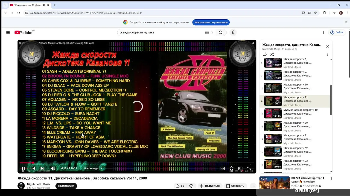The width and height of the screenshot is (350, 196).
Task: Select 'Жажда скорости 32' playlist item
Action: click(294, 152)
